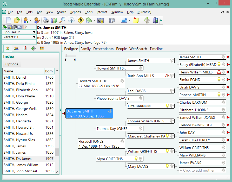The width and height of the screenshot is (232, 182).
Task: Click the warning icon beside Ruth Ann MILLS
Action: [167, 76]
